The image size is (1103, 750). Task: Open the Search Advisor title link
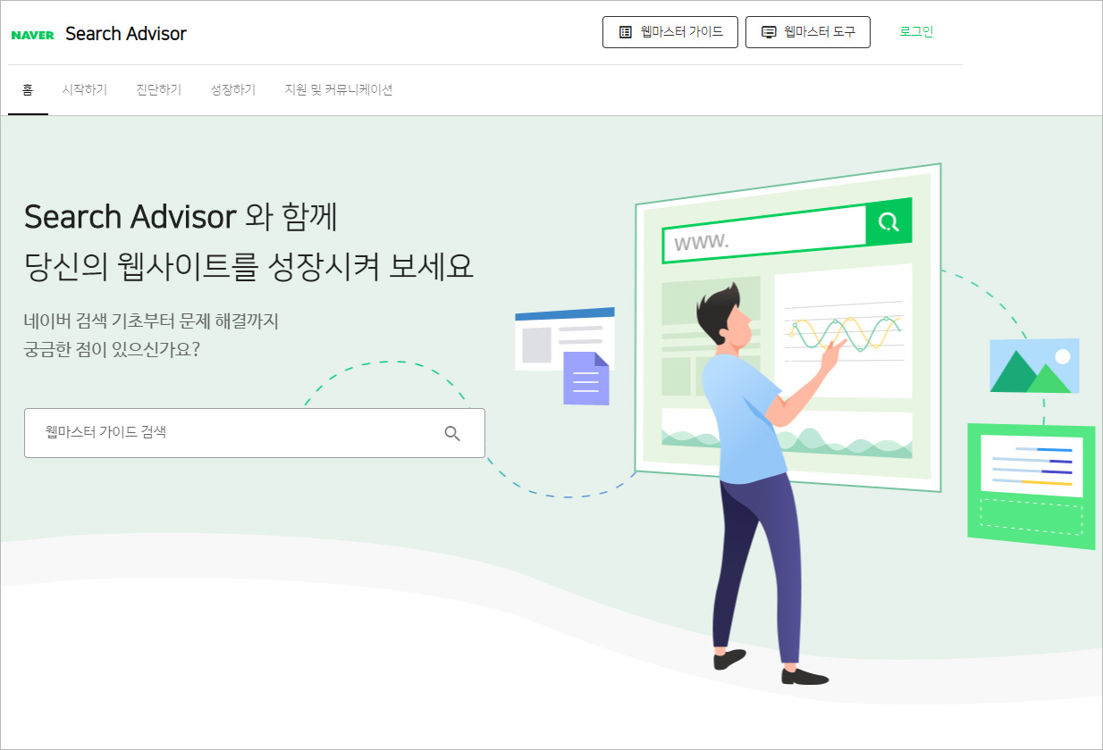pos(126,34)
